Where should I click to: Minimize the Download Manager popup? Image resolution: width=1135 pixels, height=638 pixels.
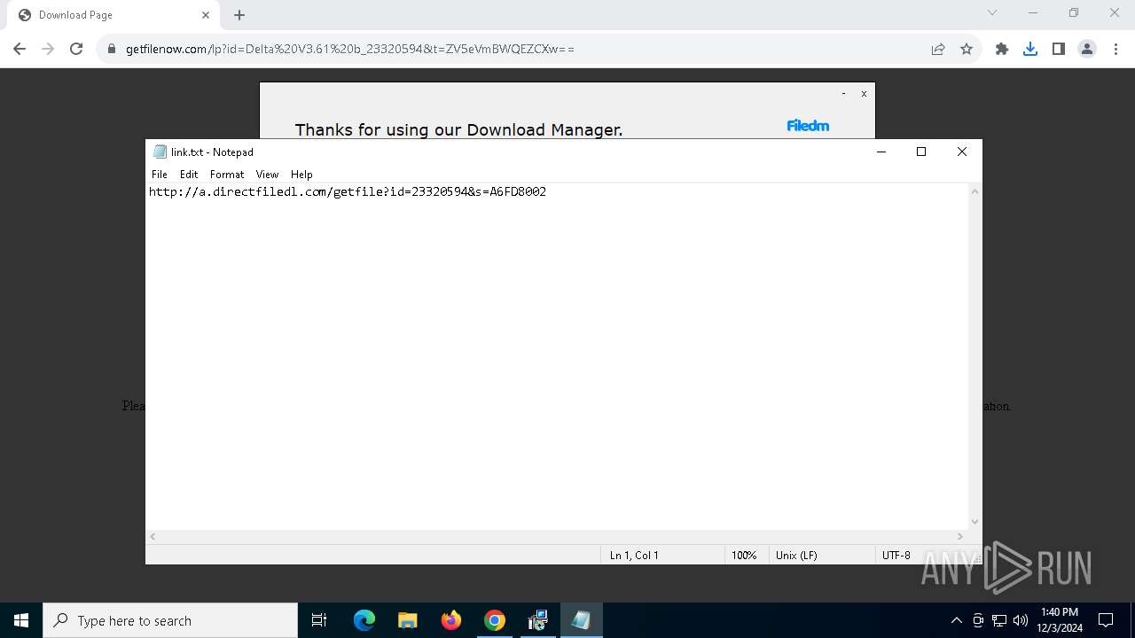click(x=843, y=93)
